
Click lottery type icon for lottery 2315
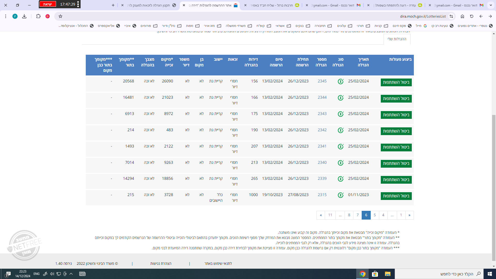click(x=340, y=195)
